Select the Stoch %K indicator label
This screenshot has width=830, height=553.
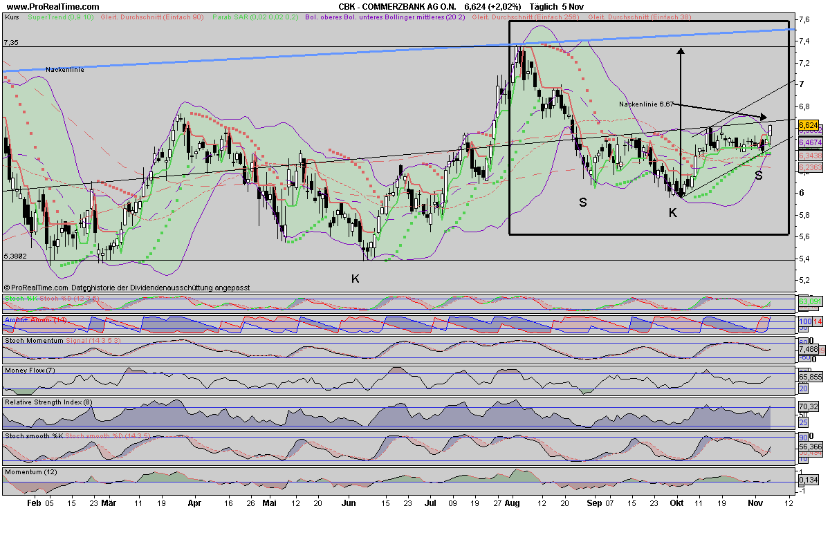click(x=21, y=298)
